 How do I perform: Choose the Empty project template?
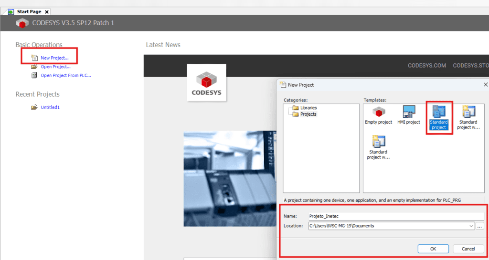pyautogui.click(x=379, y=115)
